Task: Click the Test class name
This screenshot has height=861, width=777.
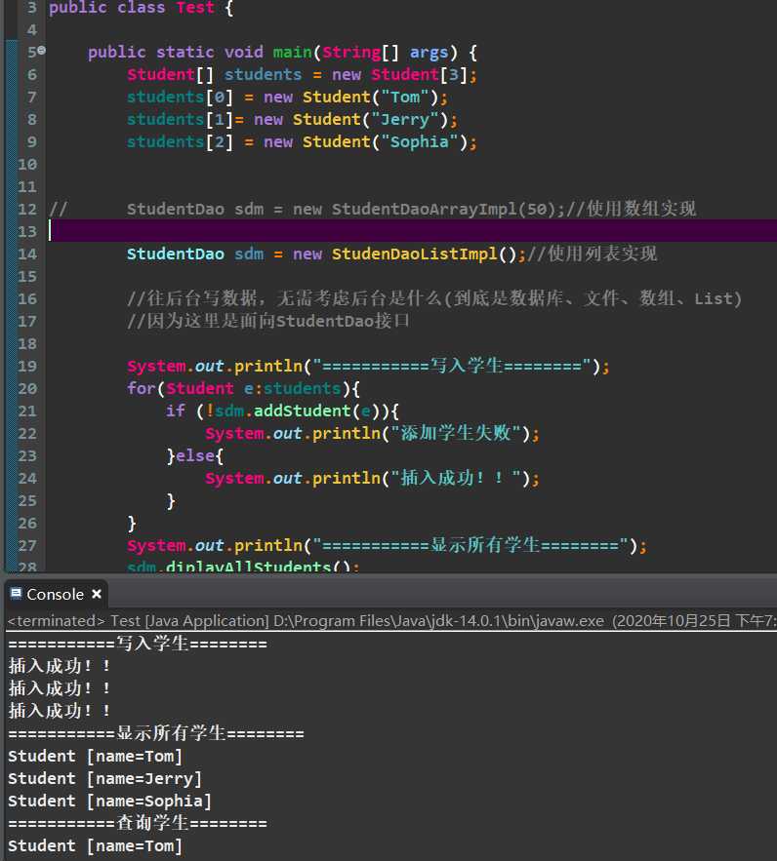Action: [195, 8]
